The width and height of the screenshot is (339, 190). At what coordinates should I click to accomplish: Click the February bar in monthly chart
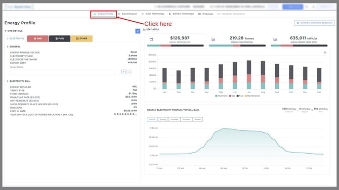179,80
